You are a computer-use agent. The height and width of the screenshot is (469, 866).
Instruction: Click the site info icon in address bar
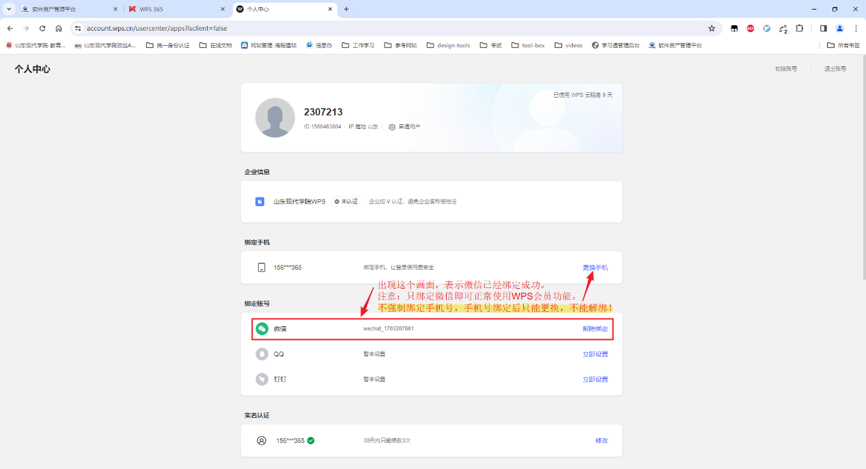pyautogui.click(x=78, y=29)
